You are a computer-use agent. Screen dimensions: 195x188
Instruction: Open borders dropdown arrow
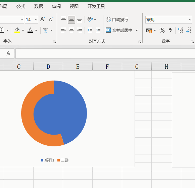pos(8,30)
